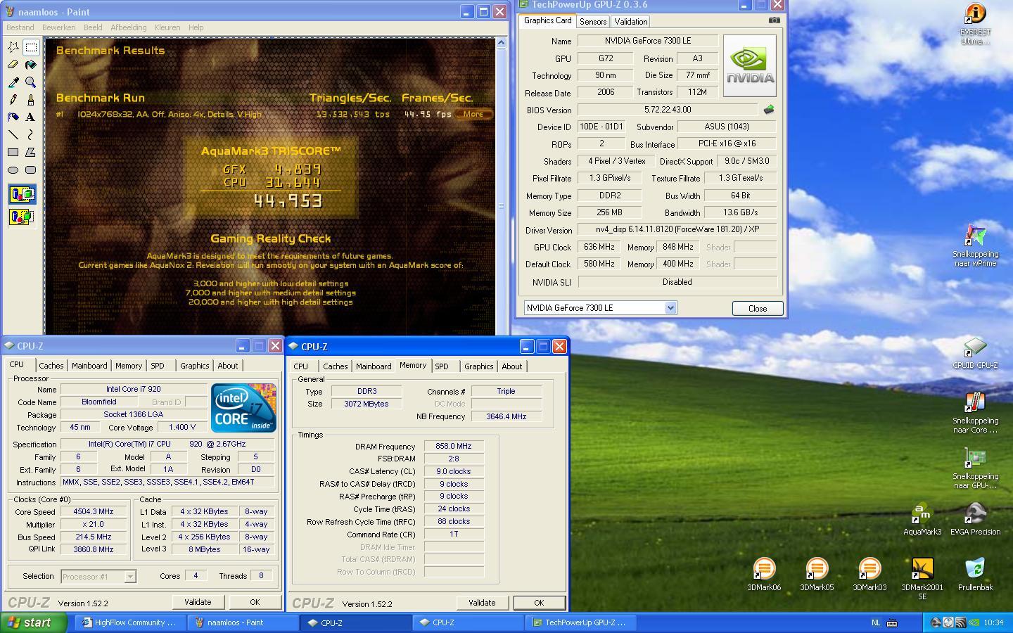The image size is (1013, 633).
Task: Open 3DMark2001 SE desktop shortcut
Action: [922, 579]
